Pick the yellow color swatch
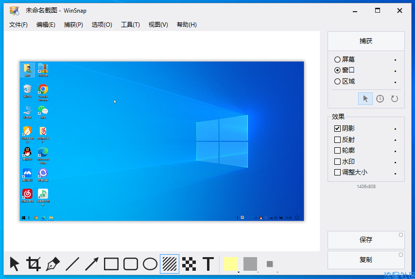The height and width of the screenshot is (279, 415). [230, 264]
